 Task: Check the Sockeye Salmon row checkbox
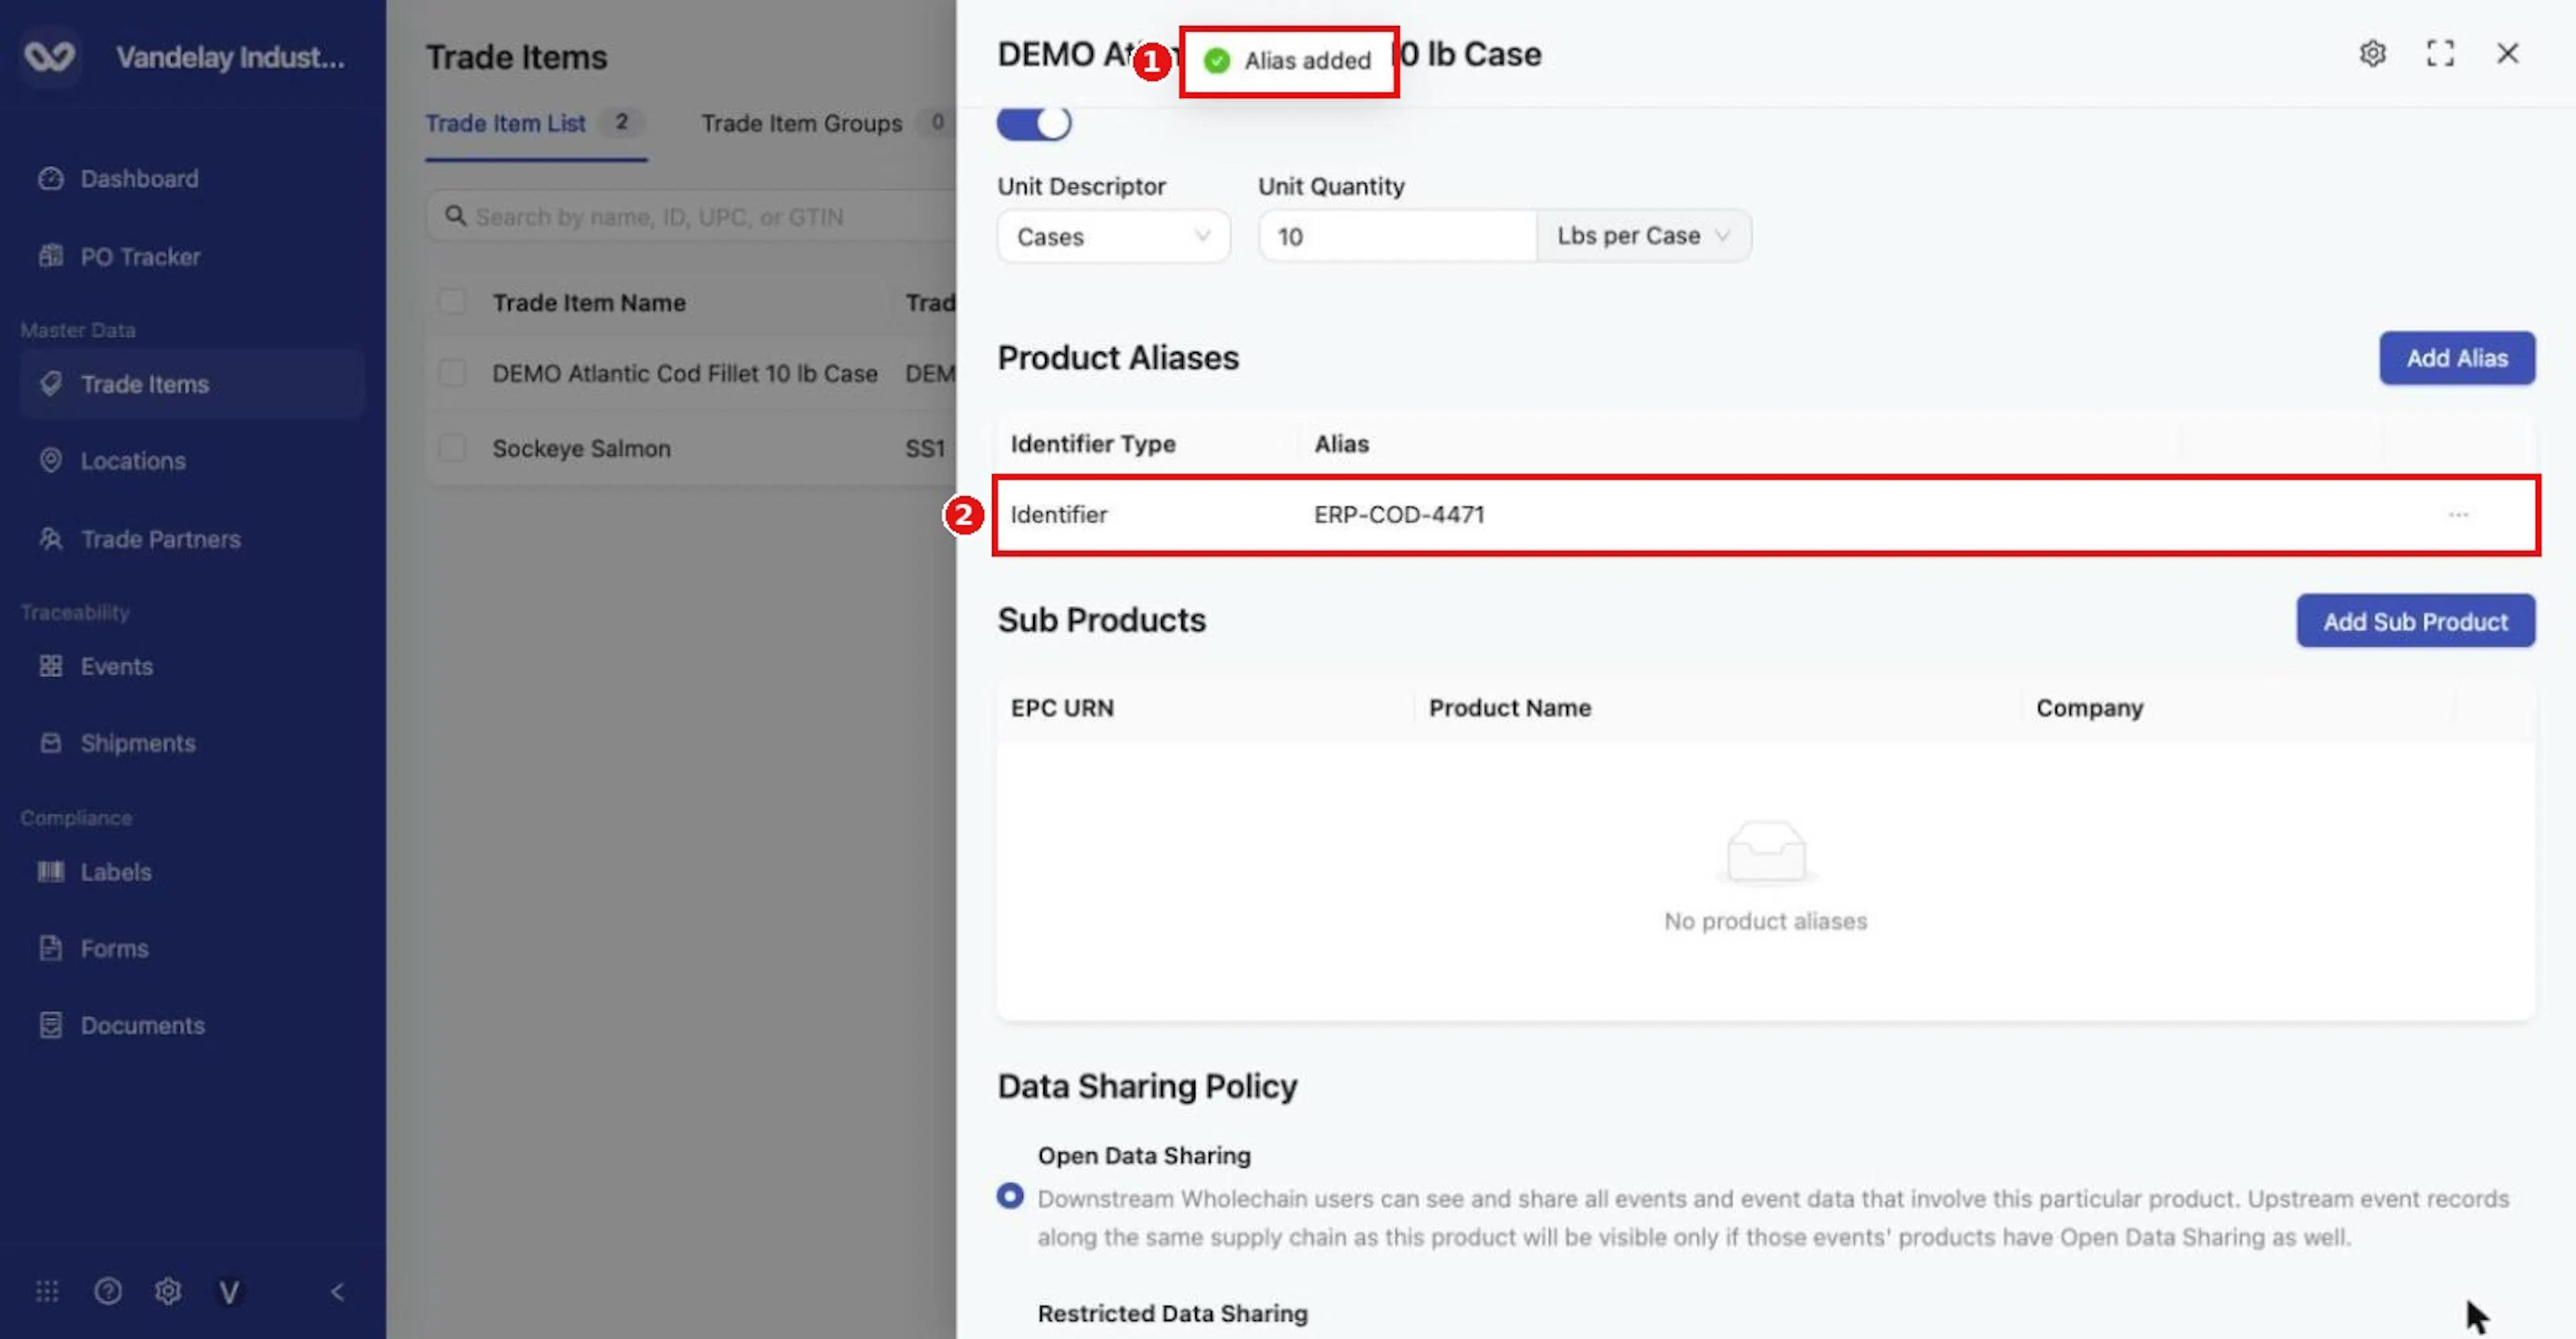click(452, 448)
